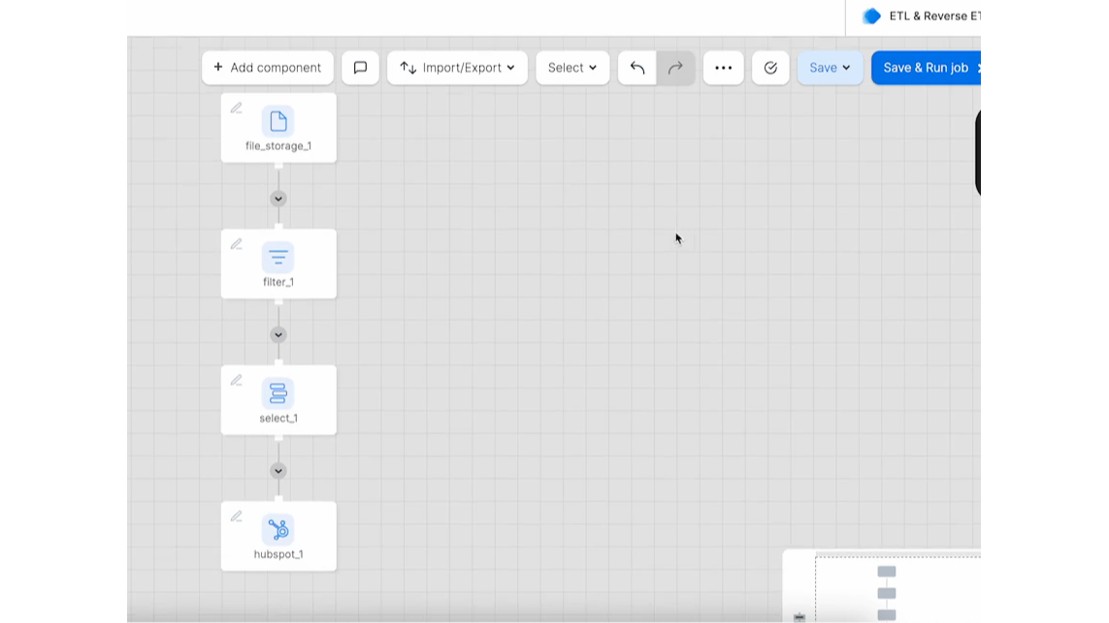Click the edit pencil on select_1

tap(236, 381)
